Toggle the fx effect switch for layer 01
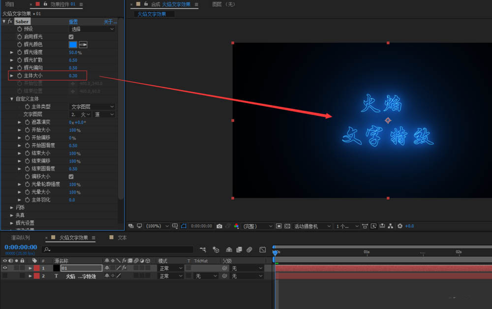Screen dimensions: 492x309 tap(124, 268)
